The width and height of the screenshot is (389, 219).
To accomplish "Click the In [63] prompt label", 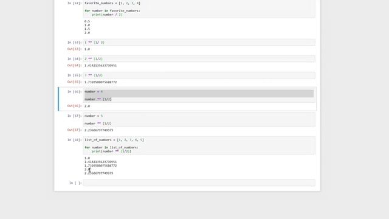I will 74,43.
